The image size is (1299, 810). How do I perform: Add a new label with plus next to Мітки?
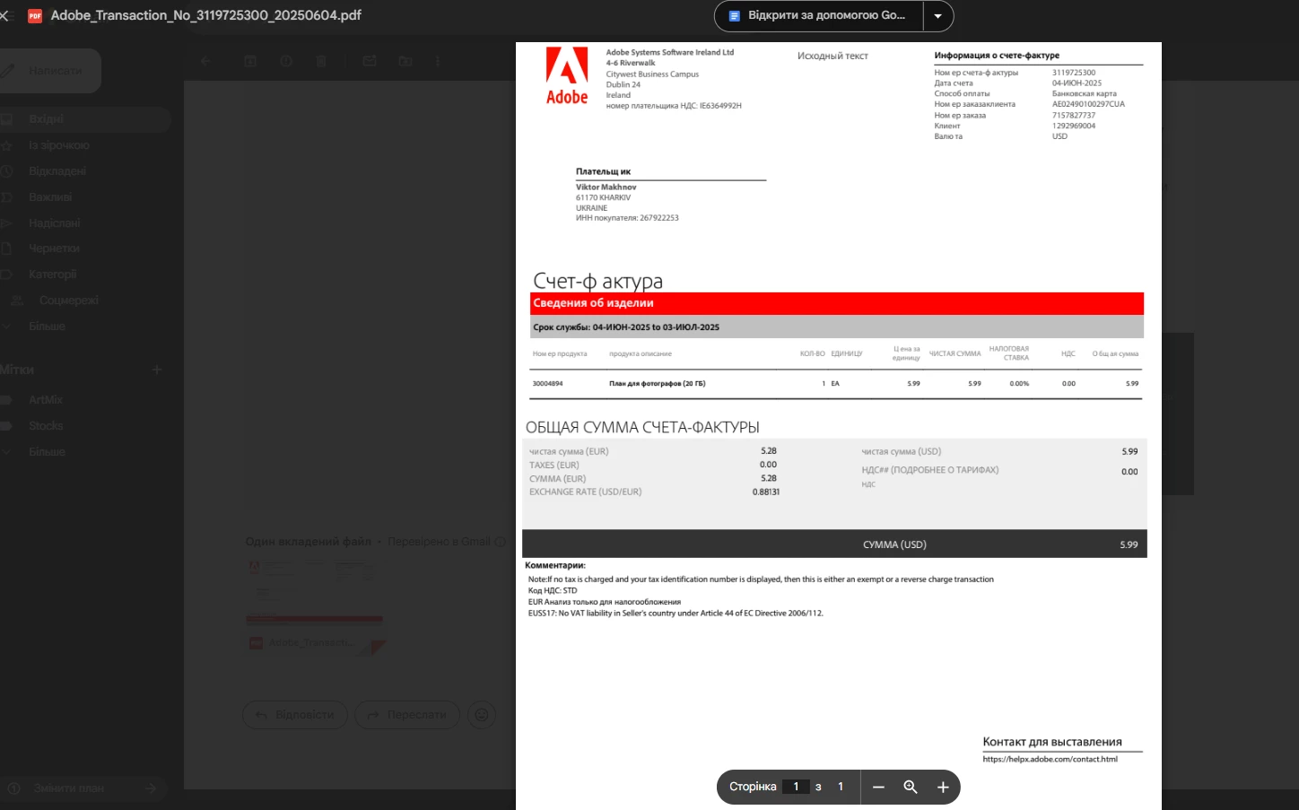157,370
